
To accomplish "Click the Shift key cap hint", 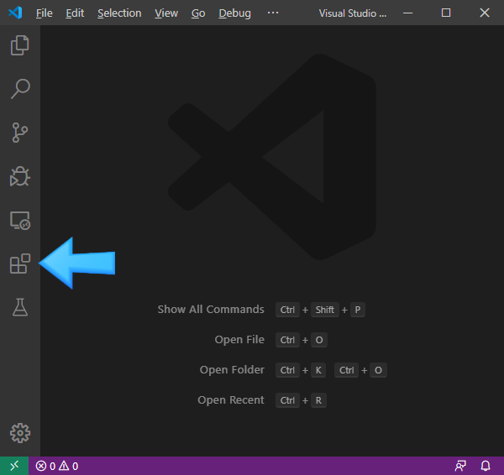I will tap(324, 310).
